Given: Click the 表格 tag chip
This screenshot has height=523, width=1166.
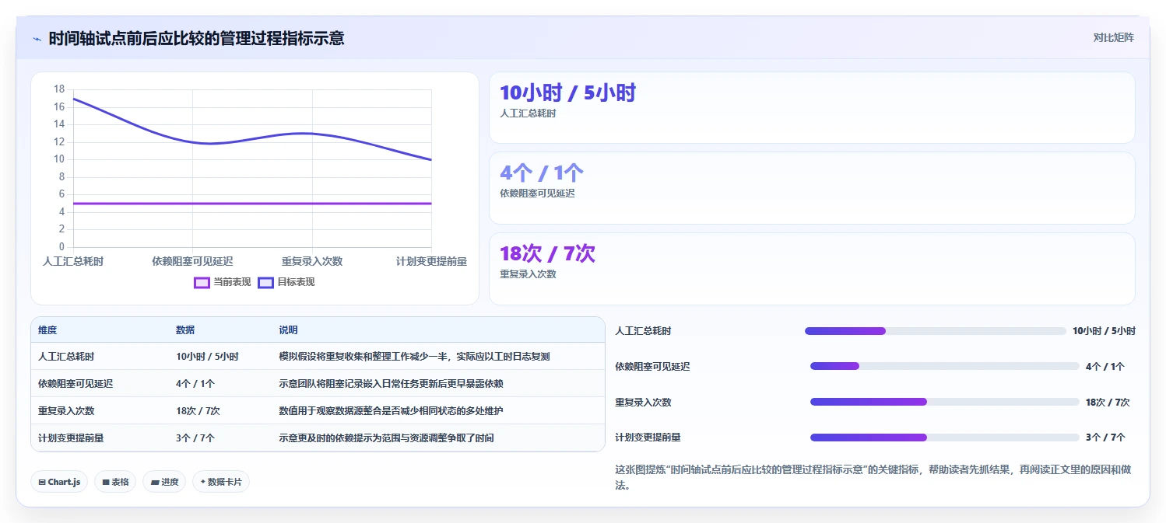Looking at the screenshot, I should pos(115,482).
